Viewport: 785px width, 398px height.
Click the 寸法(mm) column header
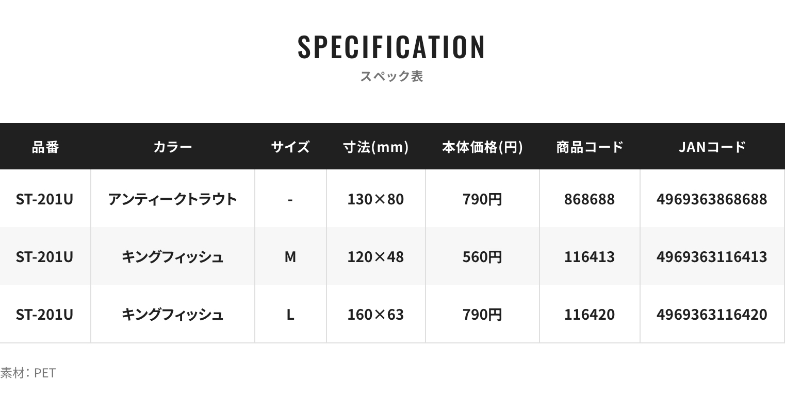coord(376,147)
